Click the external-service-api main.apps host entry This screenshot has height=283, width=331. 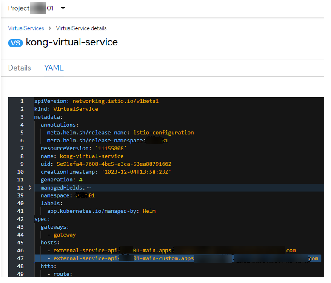tap(171, 251)
